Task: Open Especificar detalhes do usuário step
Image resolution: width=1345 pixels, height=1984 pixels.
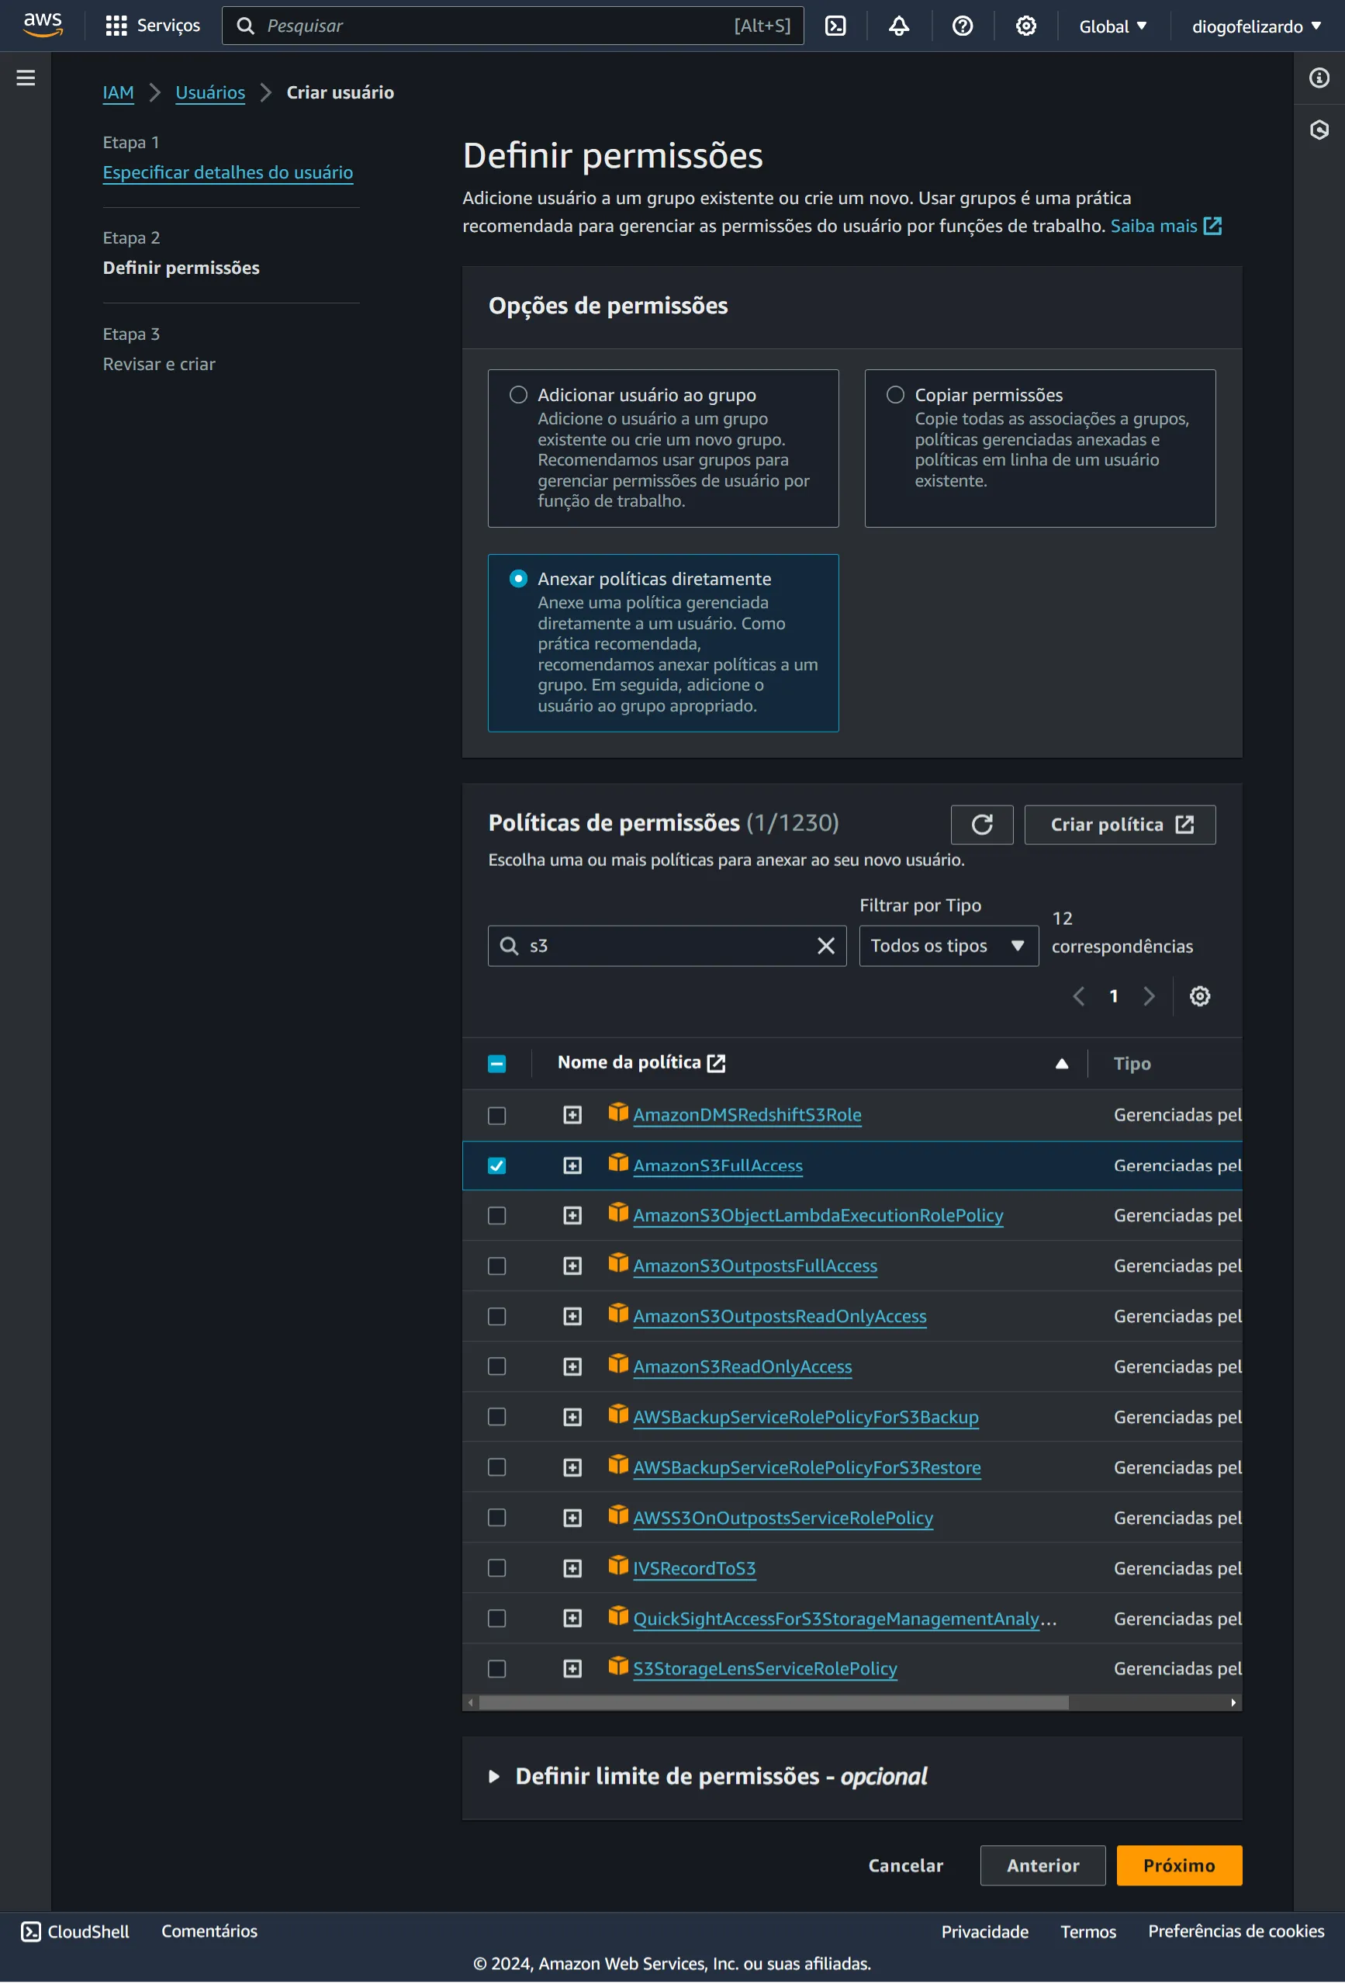Action: 228,172
